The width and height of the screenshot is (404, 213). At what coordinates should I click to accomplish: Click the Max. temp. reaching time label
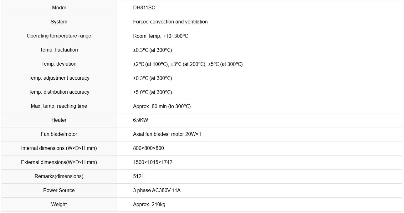[59, 106]
